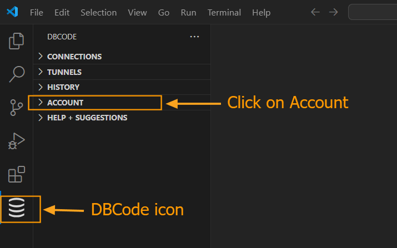Open the Edit menu
Screen dimensions: 397x248
pos(62,12)
